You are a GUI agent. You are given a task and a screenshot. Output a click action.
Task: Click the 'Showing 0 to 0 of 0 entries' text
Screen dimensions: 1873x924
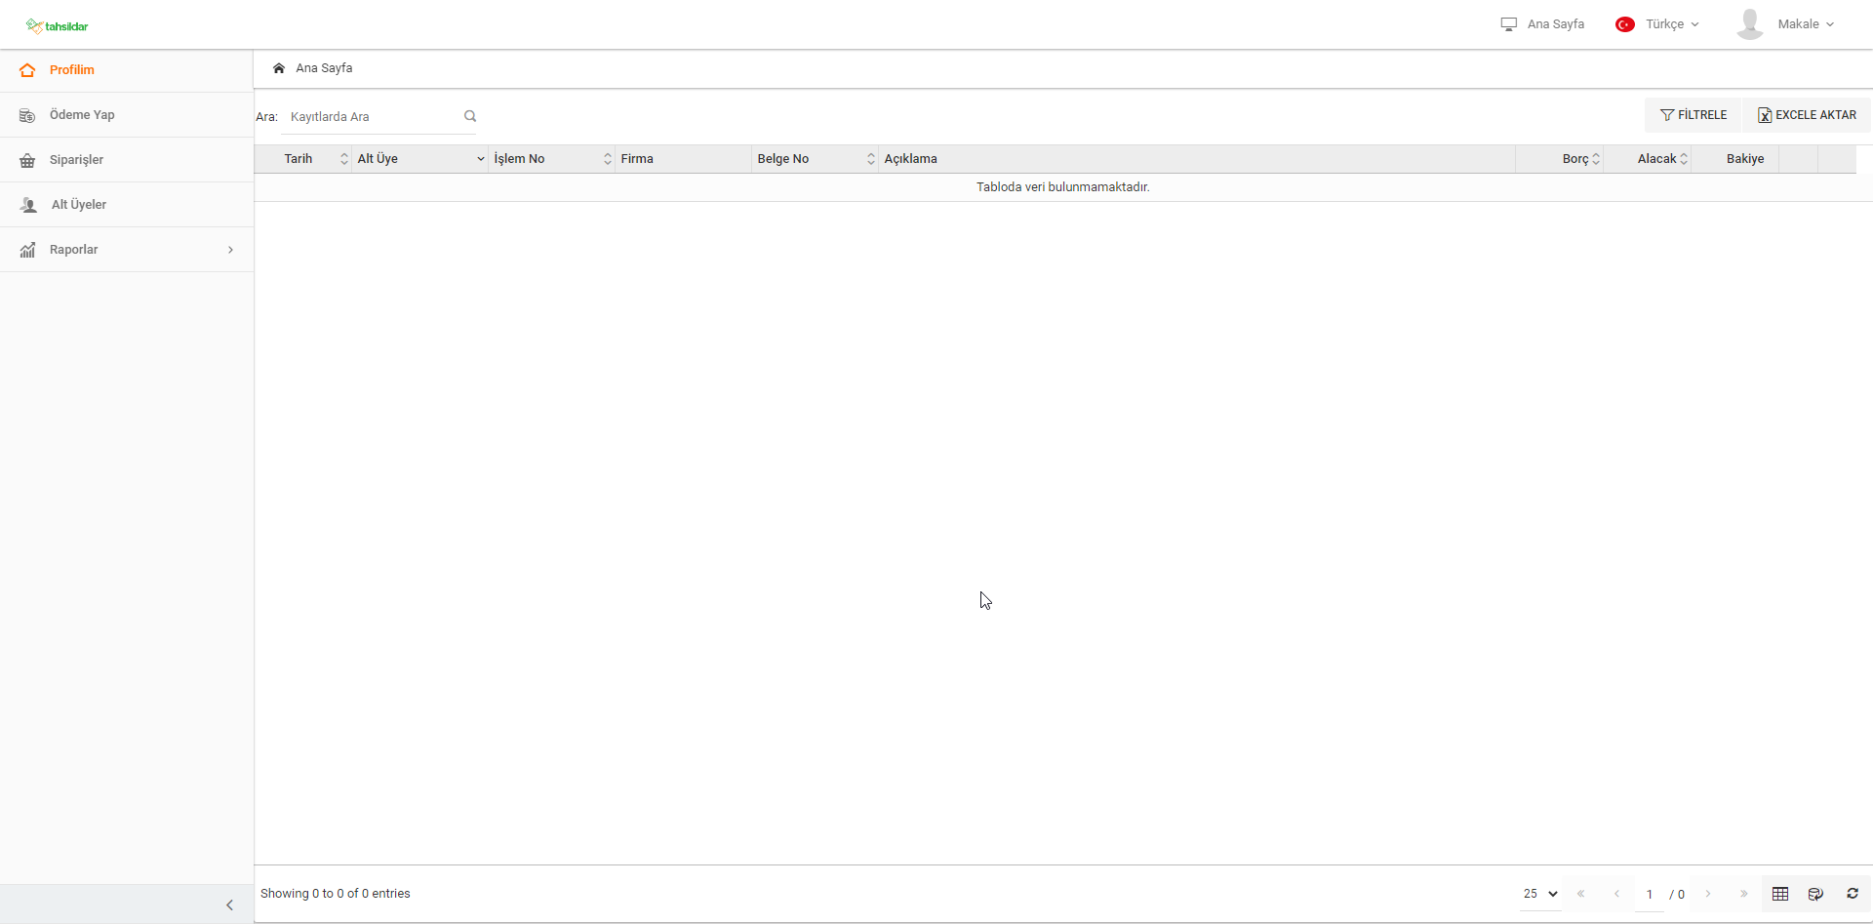click(336, 894)
